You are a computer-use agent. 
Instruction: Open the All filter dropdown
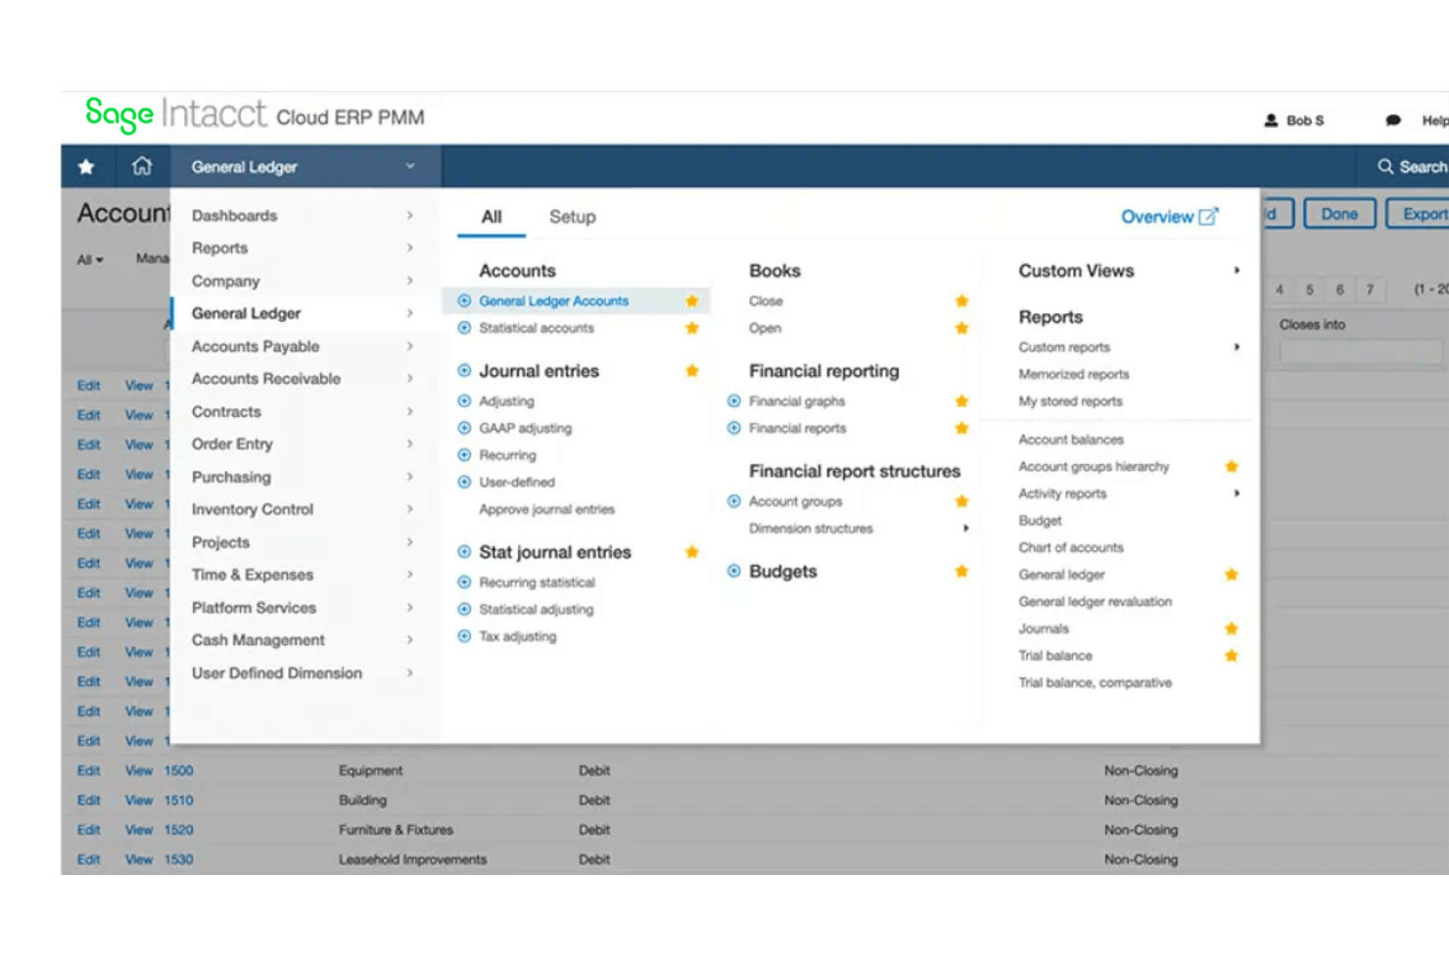pos(88,258)
